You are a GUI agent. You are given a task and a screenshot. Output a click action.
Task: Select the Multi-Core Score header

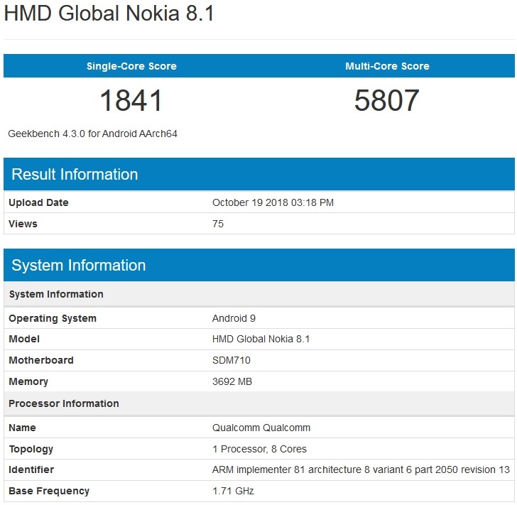coord(387,66)
